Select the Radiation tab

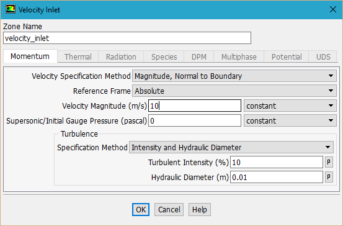click(x=121, y=56)
